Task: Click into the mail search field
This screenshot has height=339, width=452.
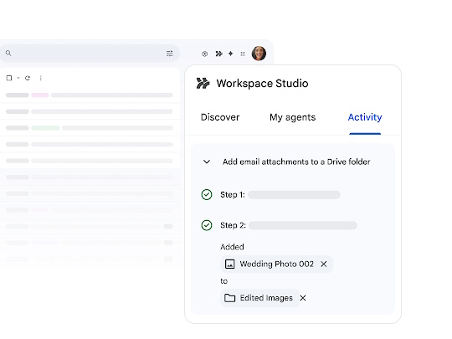Action: (x=90, y=54)
